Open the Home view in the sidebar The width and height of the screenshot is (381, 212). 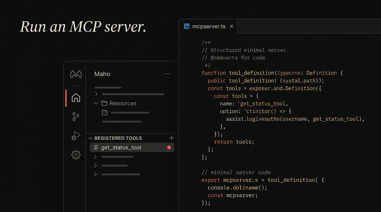(x=76, y=98)
